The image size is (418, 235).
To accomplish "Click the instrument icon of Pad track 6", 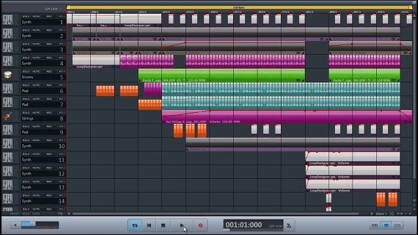I will (7, 89).
